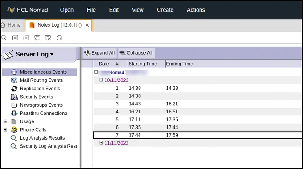Click the orange Notes Log database icon

click(32, 25)
